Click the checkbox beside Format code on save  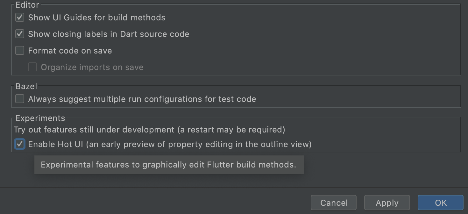pos(19,50)
